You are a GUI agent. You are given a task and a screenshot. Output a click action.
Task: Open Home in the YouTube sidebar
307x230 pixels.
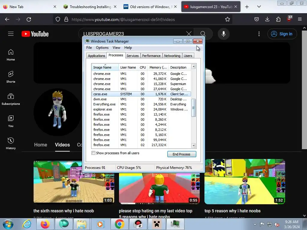(x=11, y=55)
